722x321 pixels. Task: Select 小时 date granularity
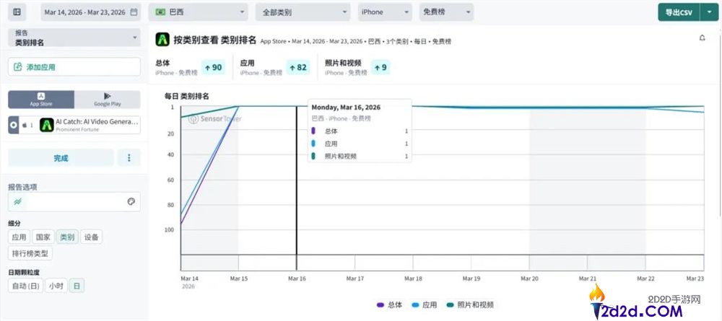56,286
